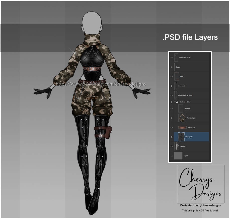Select the layer named Layer1
The height and width of the screenshot is (219, 230).
pyautogui.click(x=186, y=156)
